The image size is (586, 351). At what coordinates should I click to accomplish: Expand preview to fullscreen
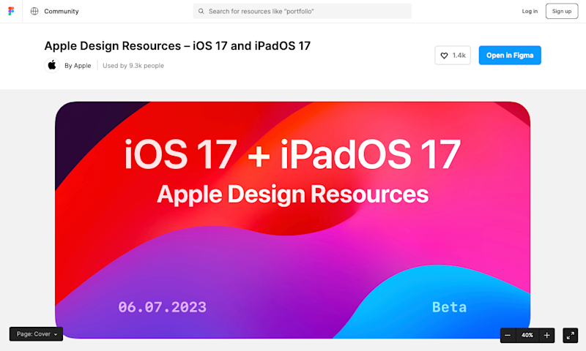[x=571, y=336]
